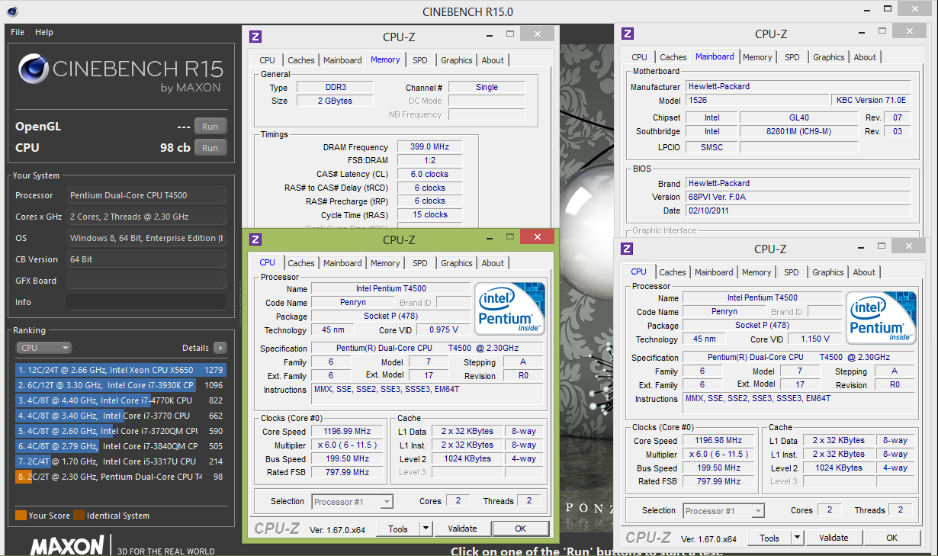Click the brown Identical System legend swatch
Viewport: 938px width, 556px height.
(80, 516)
